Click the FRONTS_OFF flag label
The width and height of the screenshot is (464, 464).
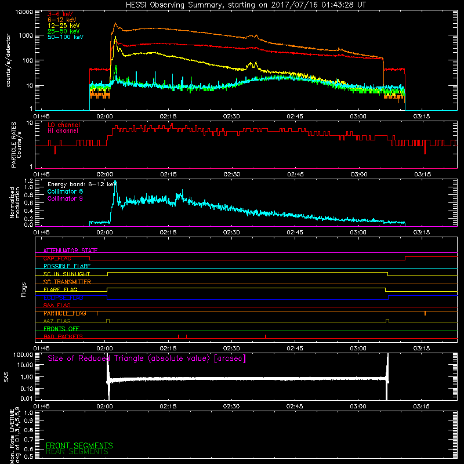61,329
